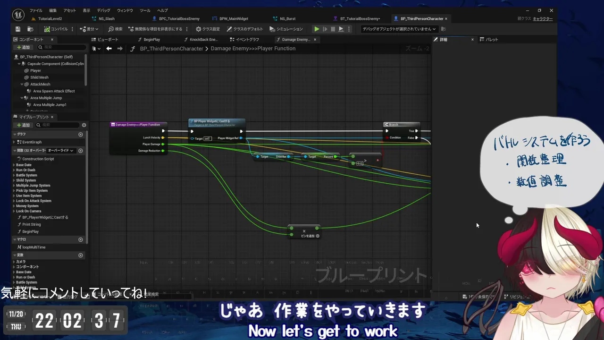Click the green Play button
Image resolution: width=604 pixels, height=340 pixels.
point(317,29)
